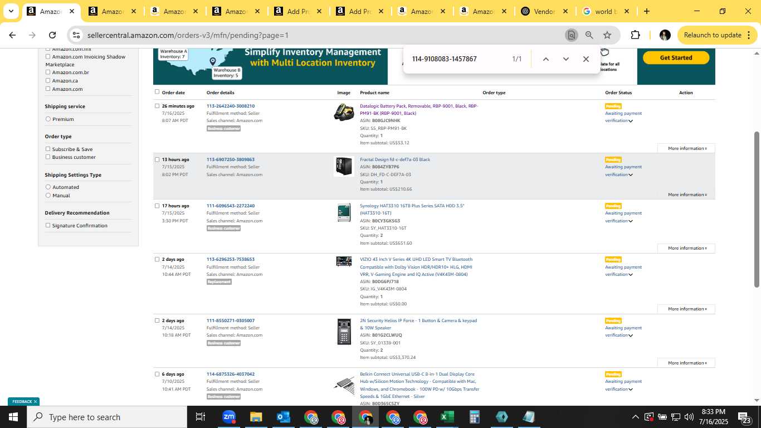Image resolution: width=761 pixels, height=428 pixels.
Task: Tick select-all checkbox beside Order date
Action: [x=157, y=92]
